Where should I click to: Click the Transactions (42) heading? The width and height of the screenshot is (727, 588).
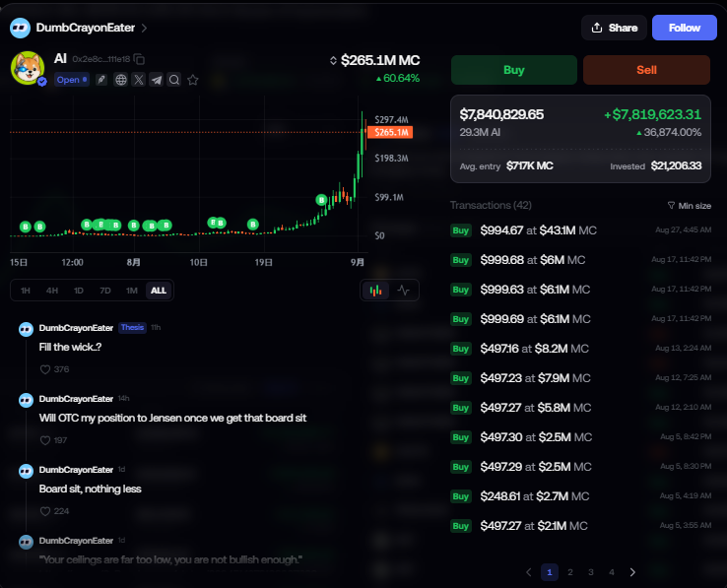pos(491,205)
